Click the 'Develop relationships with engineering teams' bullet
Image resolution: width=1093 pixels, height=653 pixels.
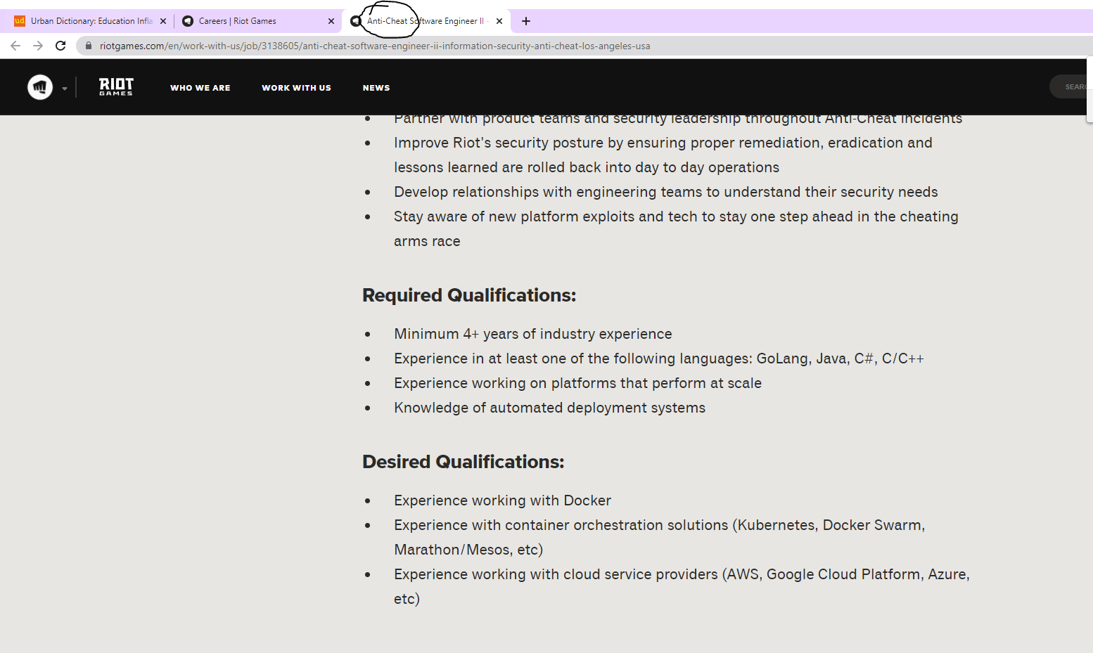666,192
